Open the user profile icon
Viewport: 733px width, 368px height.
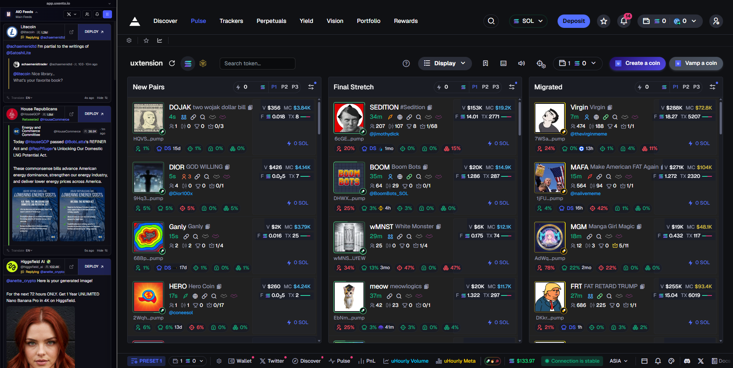click(x=716, y=21)
